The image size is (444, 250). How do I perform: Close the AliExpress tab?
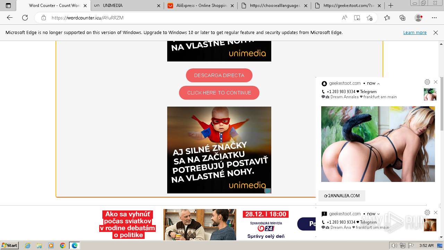(x=232, y=6)
